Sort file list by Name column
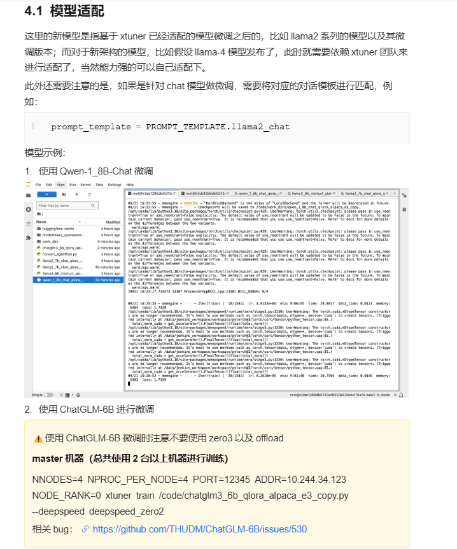Viewport: 457px width, 549px height. [x=59, y=222]
